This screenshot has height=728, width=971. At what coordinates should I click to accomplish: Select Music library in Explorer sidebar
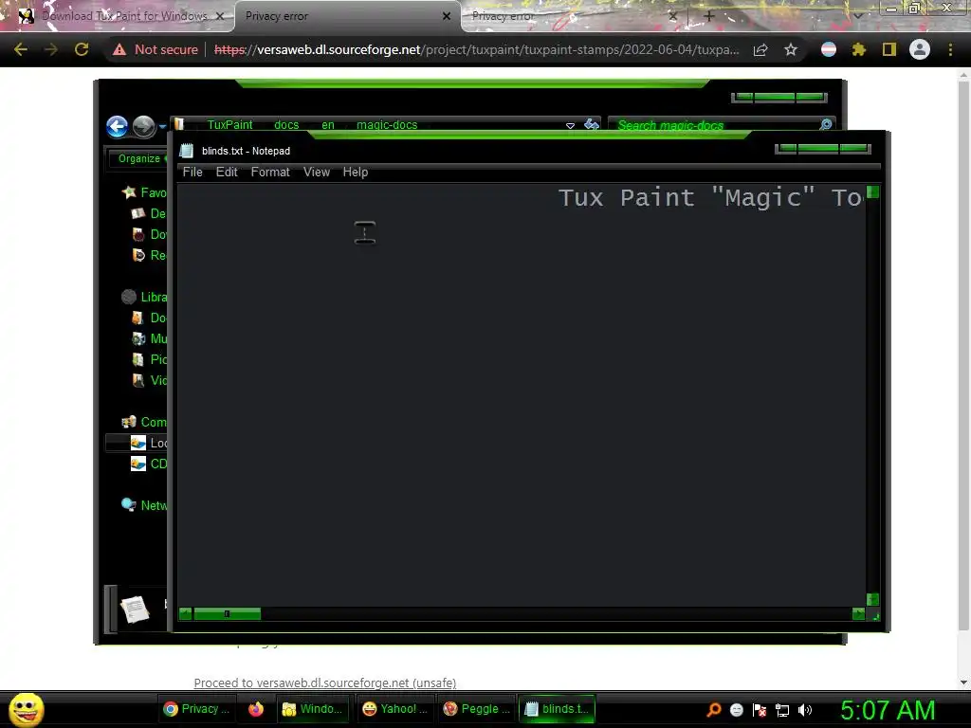point(150,338)
